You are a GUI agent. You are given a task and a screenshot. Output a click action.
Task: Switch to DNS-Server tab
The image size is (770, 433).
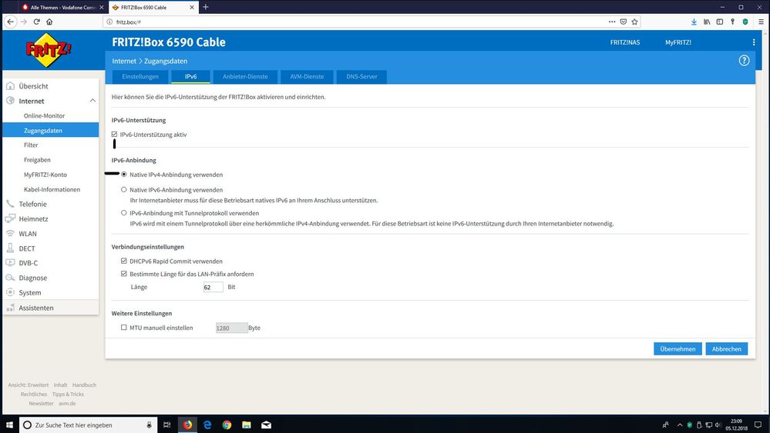point(361,76)
